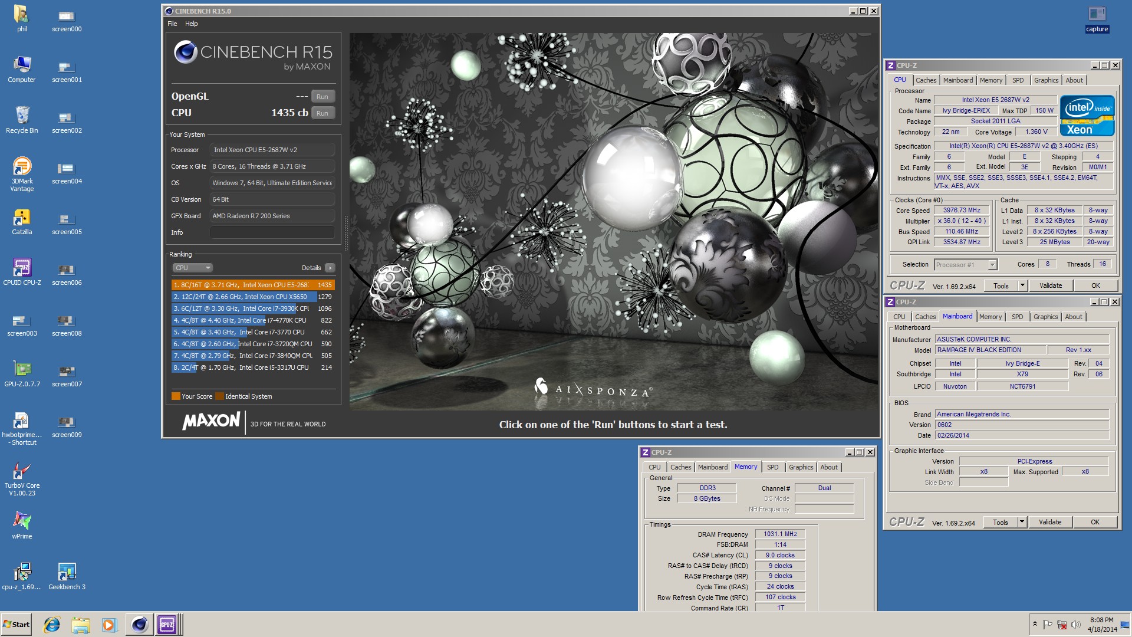This screenshot has height=637, width=1132.
Task: Click the MAXON logo in Cinebench
Action: click(211, 421)
